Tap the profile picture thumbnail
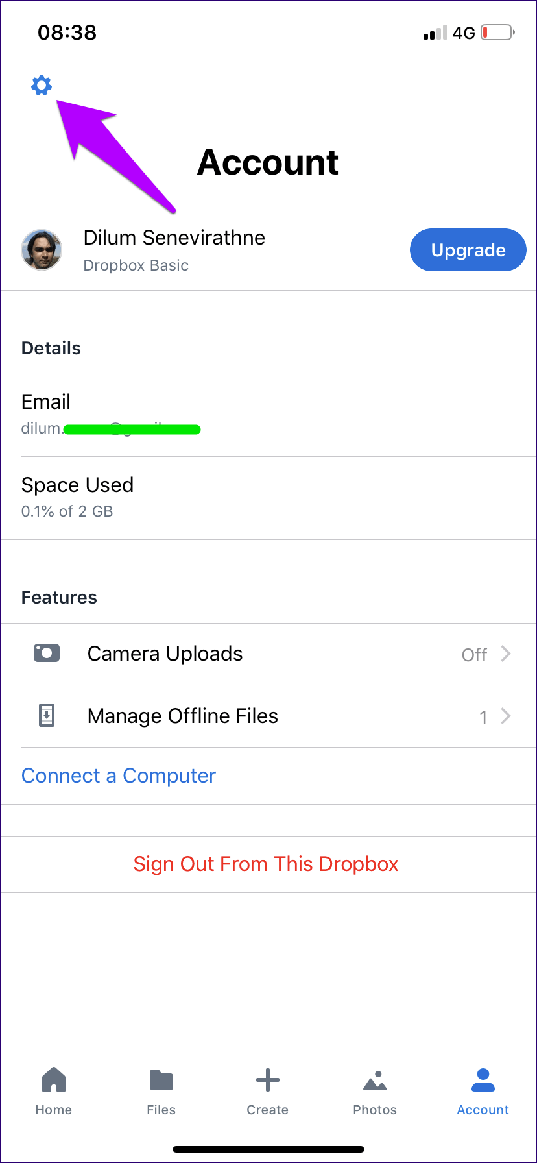The height and width of the screenshot is (1163, 537). point(42,250)
